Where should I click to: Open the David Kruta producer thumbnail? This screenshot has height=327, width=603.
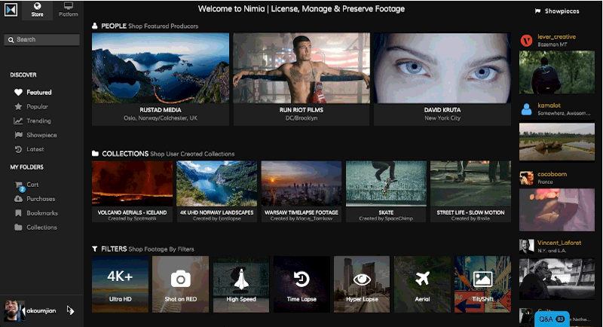(x=442, y=68)
